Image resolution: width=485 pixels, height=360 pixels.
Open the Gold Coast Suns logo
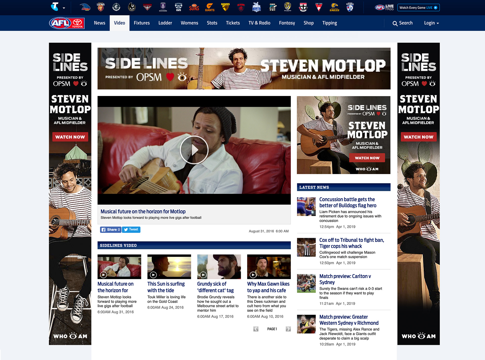[x=194, y=7]
